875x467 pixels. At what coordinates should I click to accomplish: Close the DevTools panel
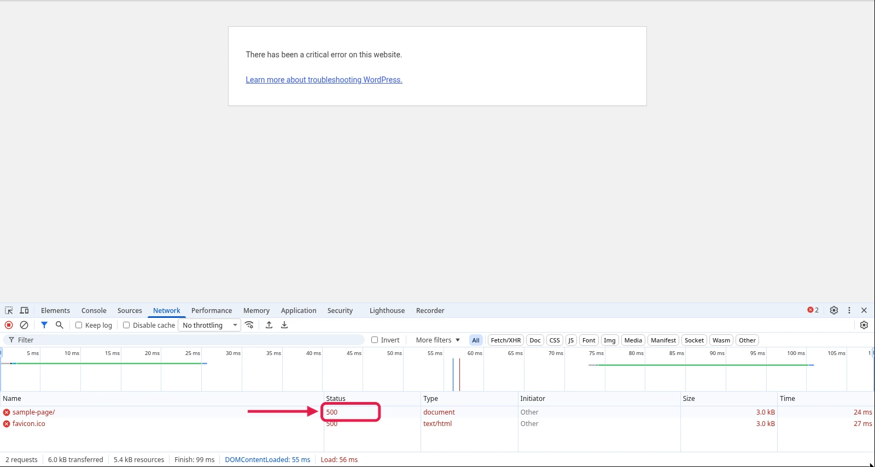tap(864, 310)
